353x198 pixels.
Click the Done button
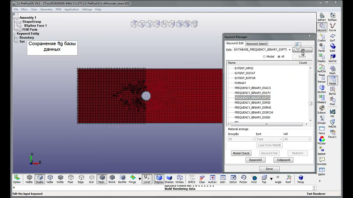[269, 169]
